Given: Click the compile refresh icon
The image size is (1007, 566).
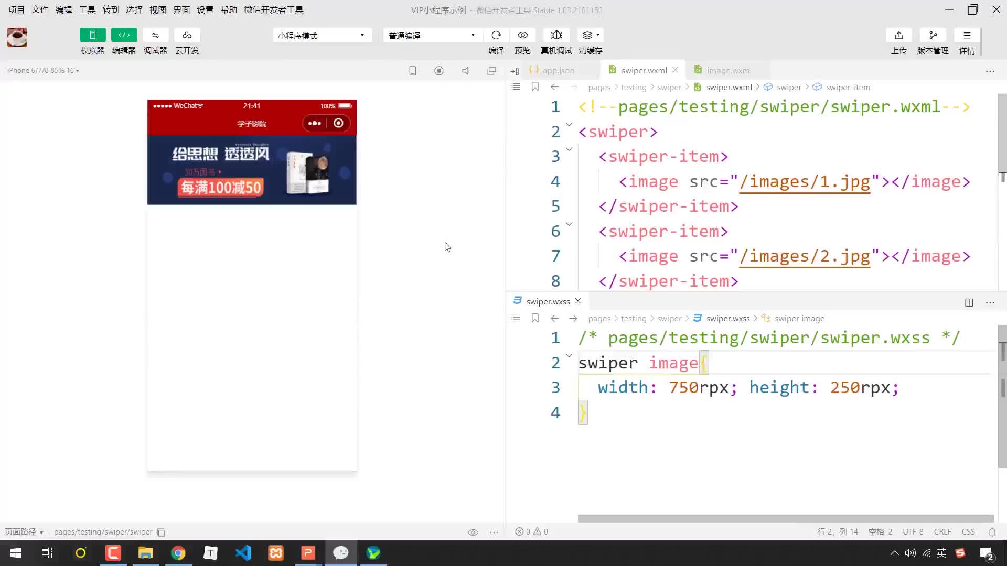Looking at the screenshot, I should (x=496, y=35).
